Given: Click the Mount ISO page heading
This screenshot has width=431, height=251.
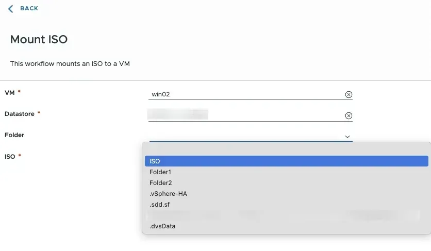Looking at the screenshot, I should (x=39, y=39).
